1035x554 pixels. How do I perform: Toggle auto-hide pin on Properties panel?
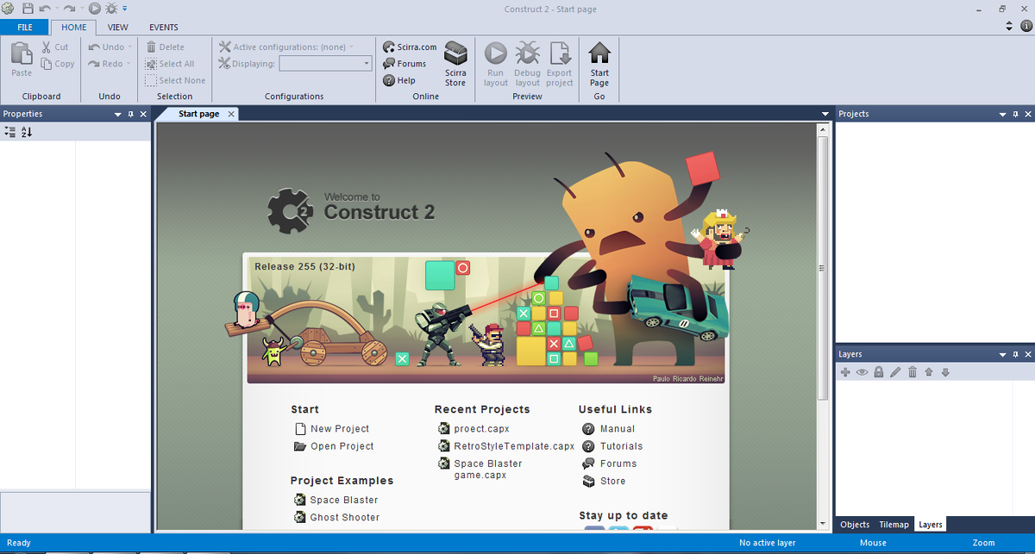click(130, 114)
